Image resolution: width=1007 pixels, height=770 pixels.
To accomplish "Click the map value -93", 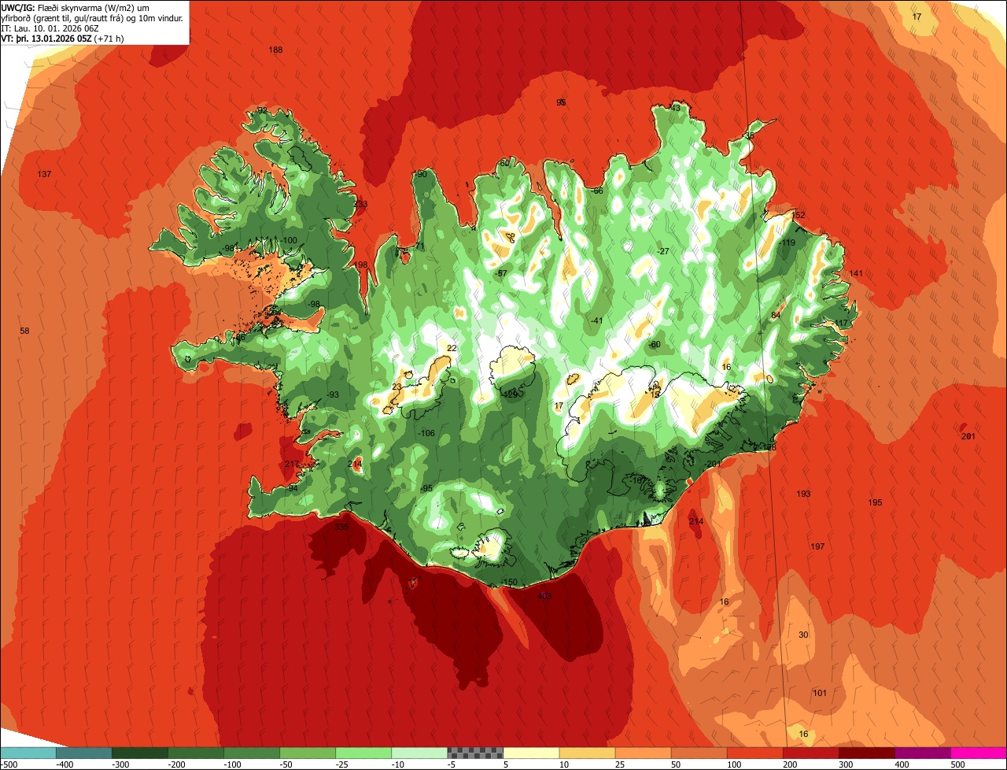I will pos(334,394).
